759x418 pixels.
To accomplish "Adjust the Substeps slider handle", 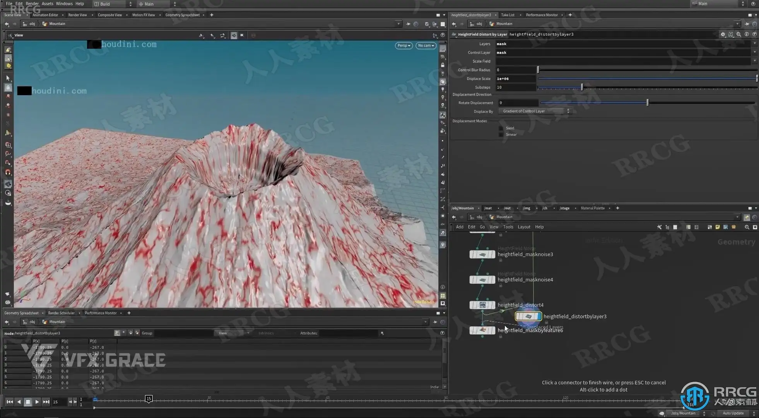I will pos(581,87).
